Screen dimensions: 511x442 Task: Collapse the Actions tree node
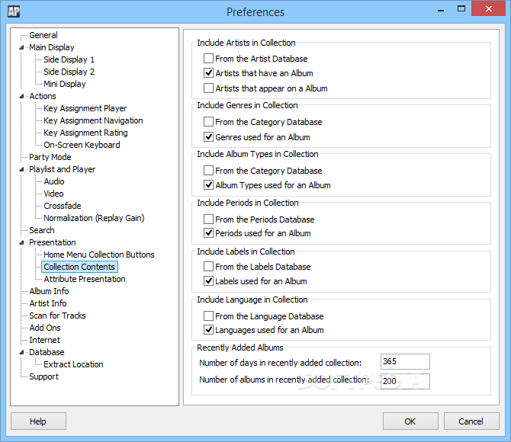tap(21, 97)
